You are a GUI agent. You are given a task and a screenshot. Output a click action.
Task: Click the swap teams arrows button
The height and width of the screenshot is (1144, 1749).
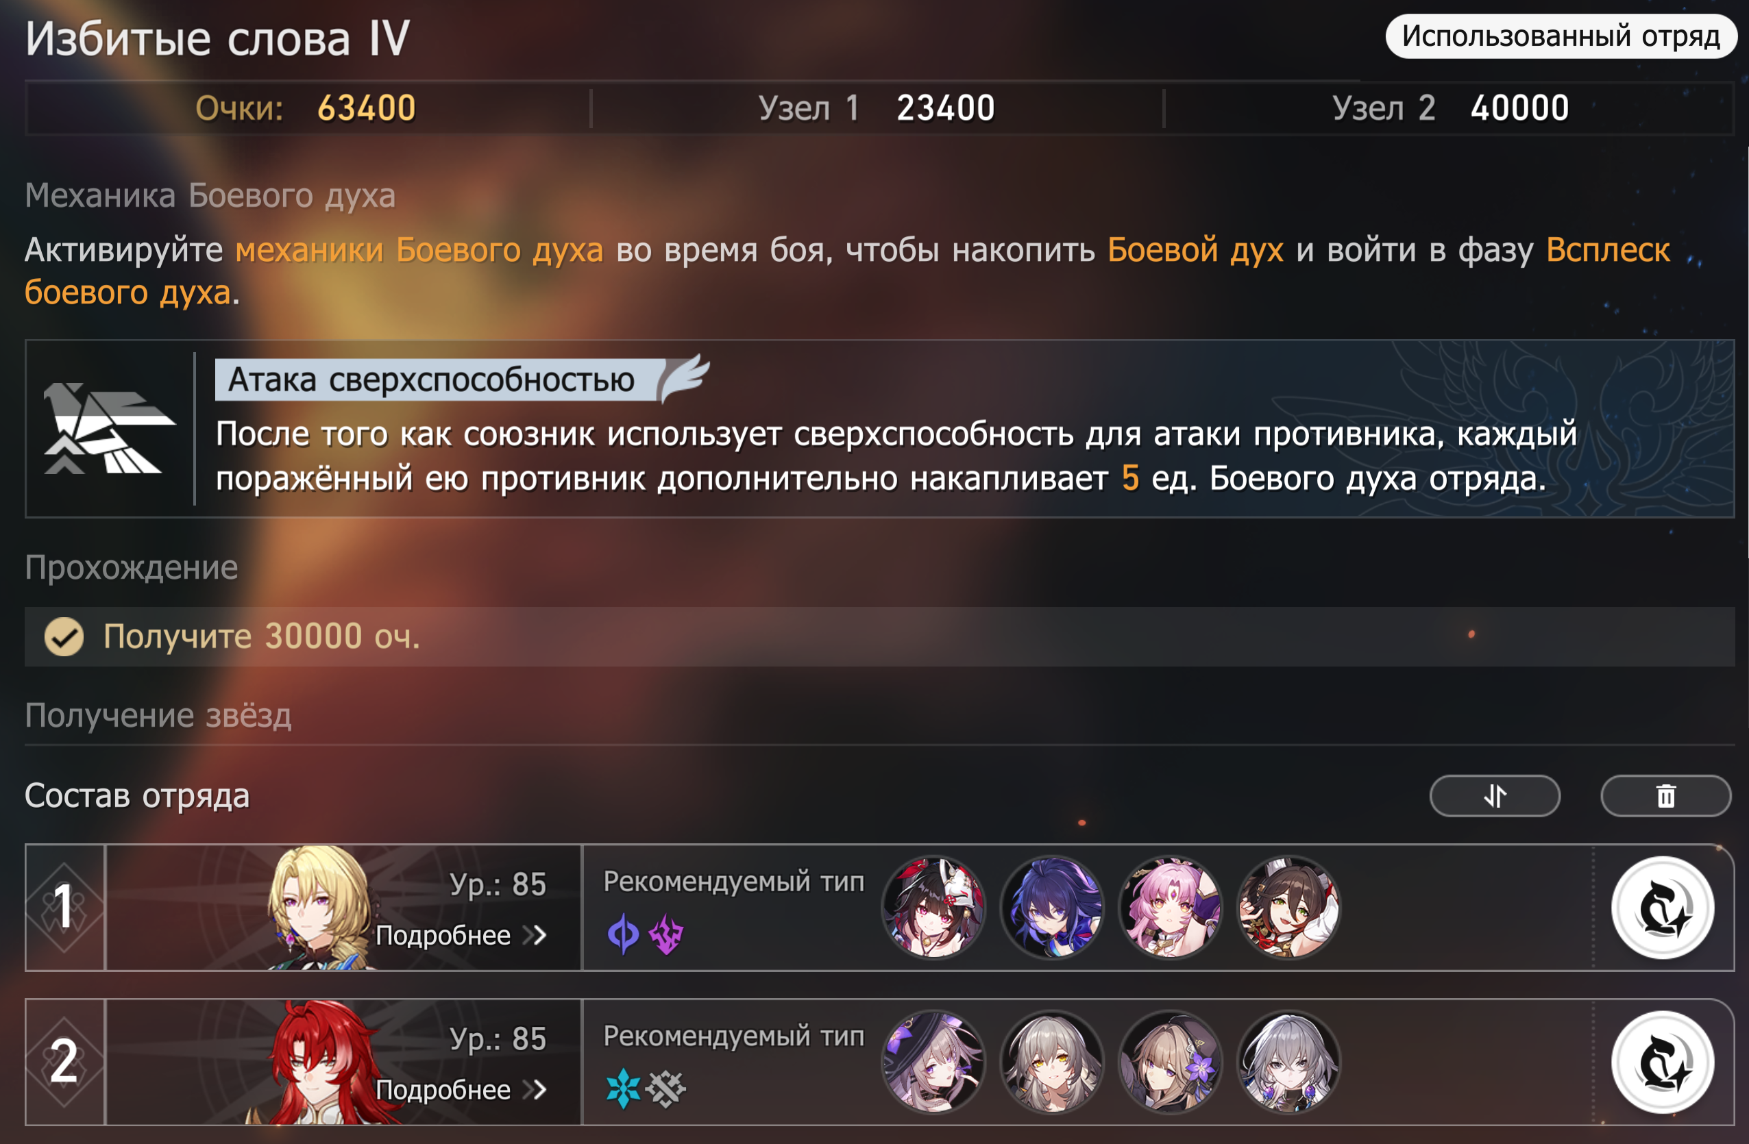[1495, 796]
